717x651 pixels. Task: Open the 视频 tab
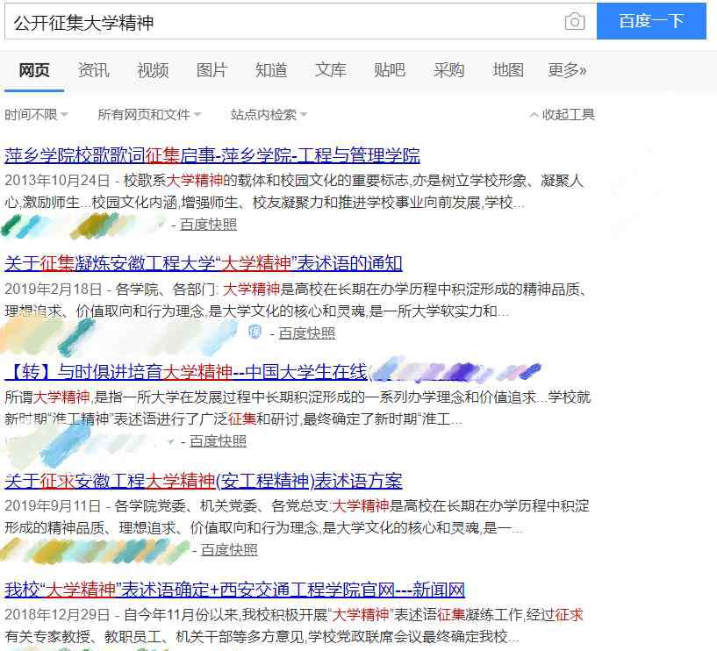[153, 70]
